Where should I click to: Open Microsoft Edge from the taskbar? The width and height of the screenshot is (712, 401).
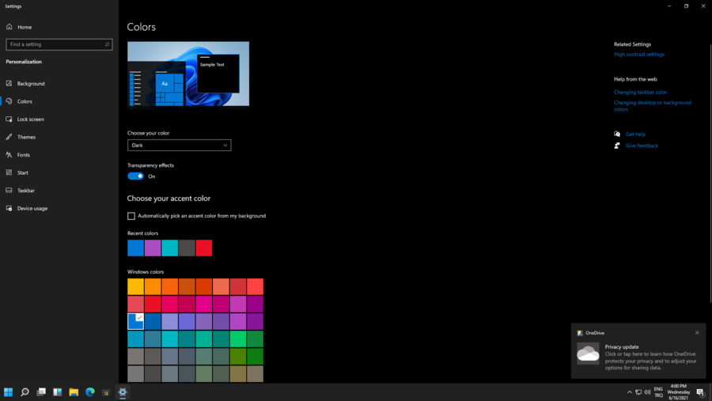click(x=89, y=392)
